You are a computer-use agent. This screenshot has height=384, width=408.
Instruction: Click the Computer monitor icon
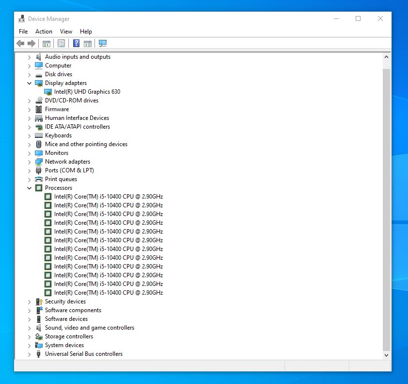coord(39,66)
